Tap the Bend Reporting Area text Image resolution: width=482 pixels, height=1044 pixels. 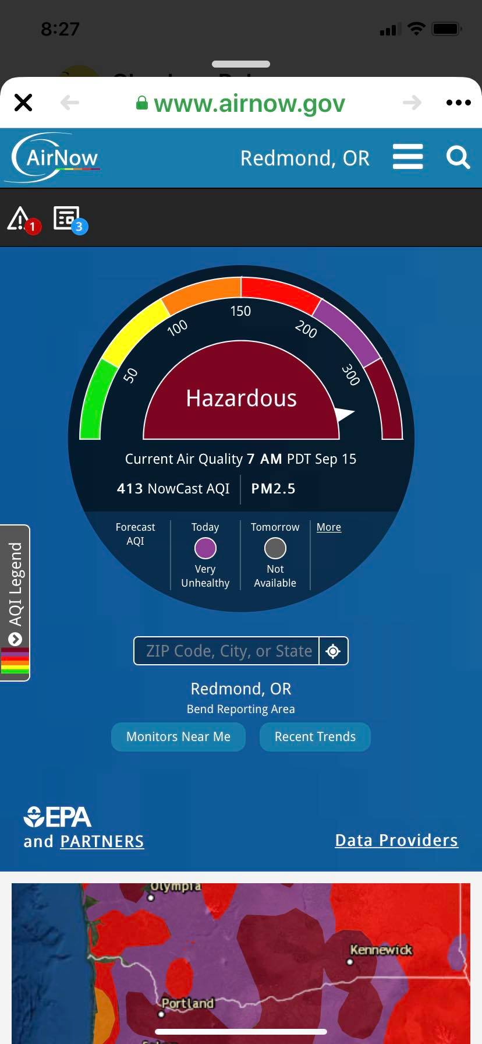point(241,709)
